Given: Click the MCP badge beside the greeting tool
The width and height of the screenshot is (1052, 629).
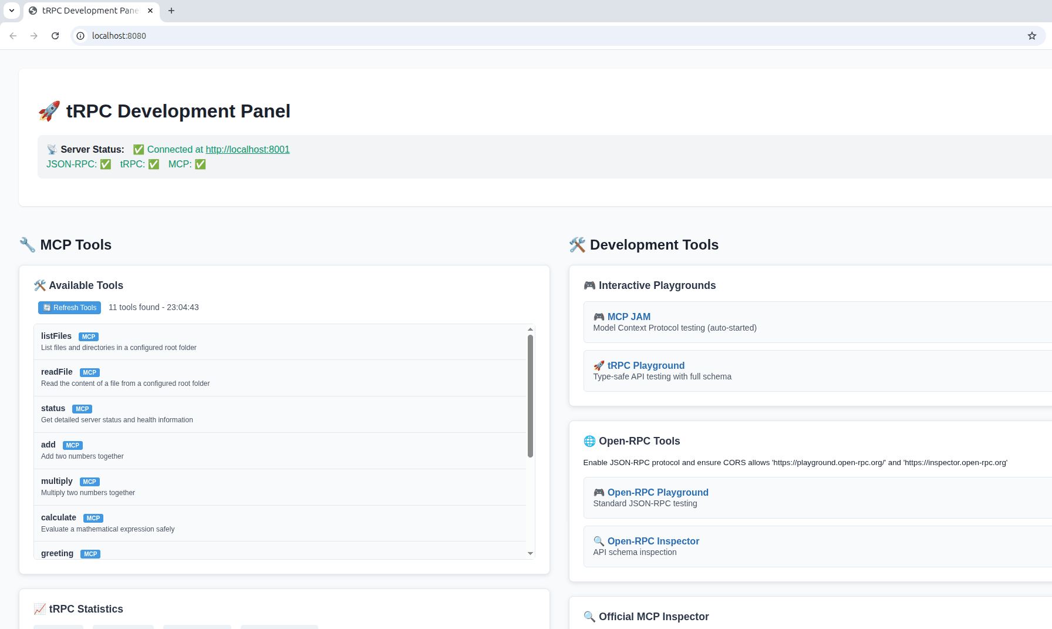Looking at the screenshot, I should 90,554.
